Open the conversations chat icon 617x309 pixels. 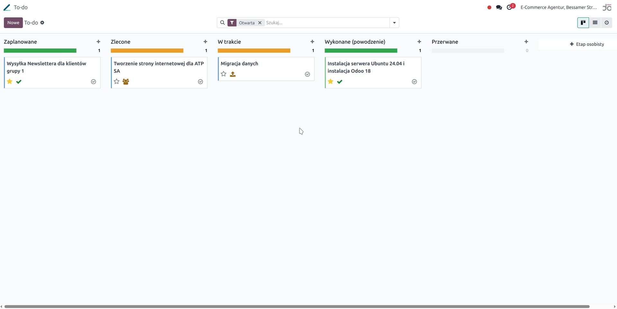point(499,7)
